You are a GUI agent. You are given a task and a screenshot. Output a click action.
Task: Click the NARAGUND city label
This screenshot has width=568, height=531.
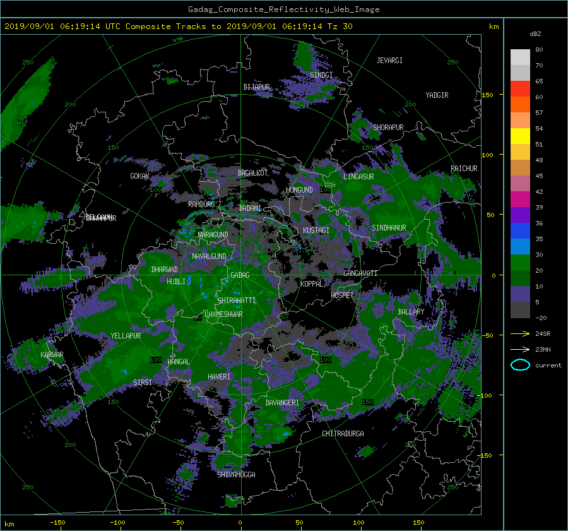pos(213,235)
